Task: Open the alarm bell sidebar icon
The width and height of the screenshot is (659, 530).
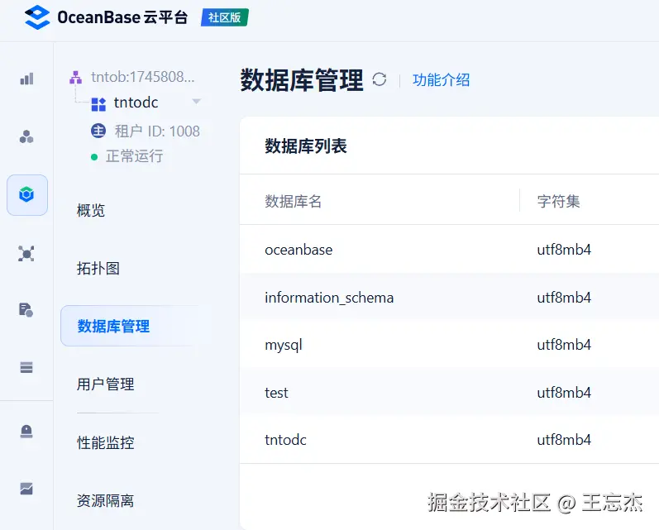Action: (26, 432)
